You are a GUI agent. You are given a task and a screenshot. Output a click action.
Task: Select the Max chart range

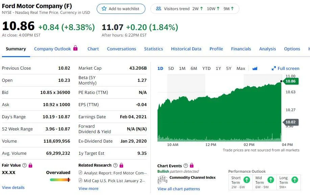click(x=241, y=68)
